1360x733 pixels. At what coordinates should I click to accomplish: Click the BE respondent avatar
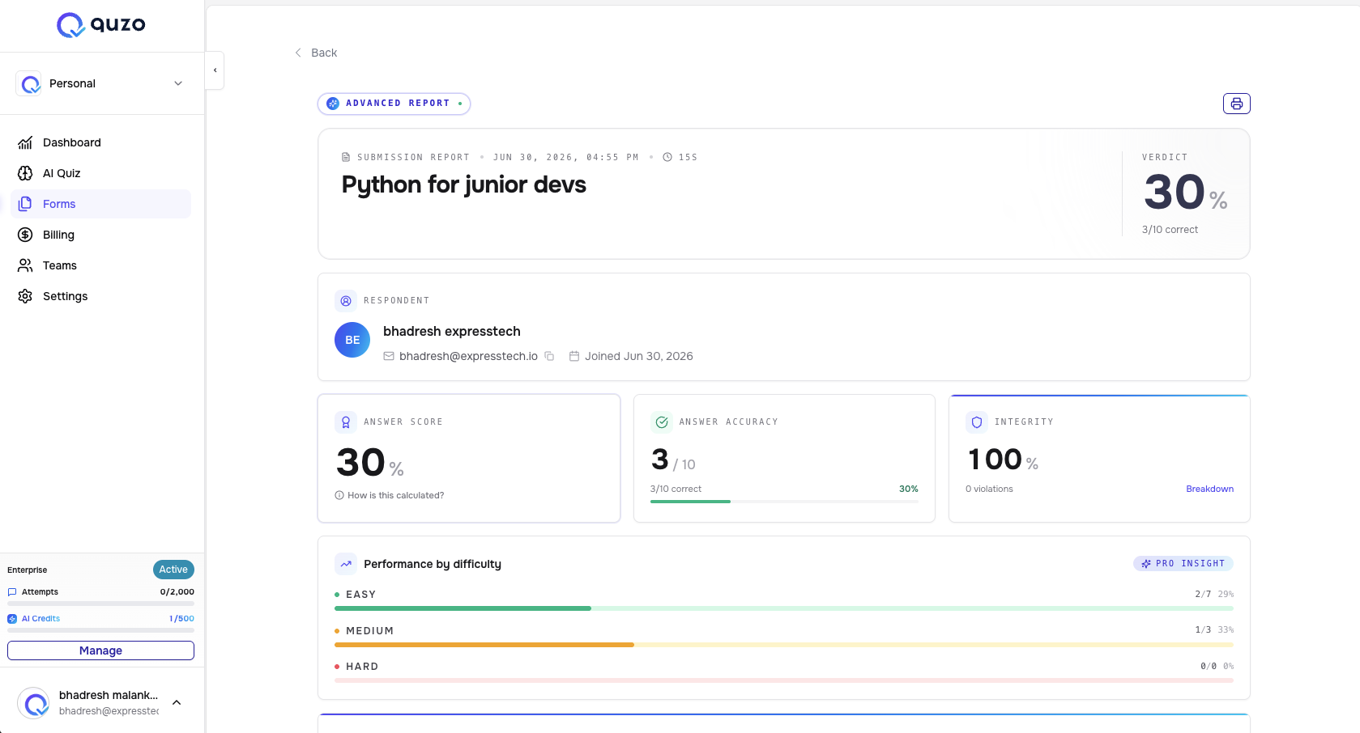tap(352, 340)
